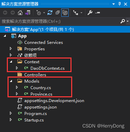This screenshot has width=130, height=132.
Task: Switch between solutions and folder views icon
Action: (28, 13)
